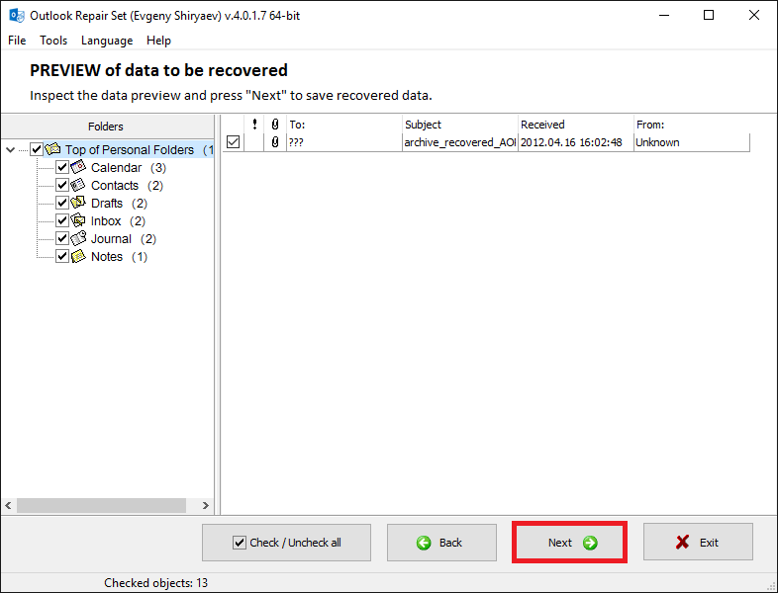Click the Folders panel header

106,127
